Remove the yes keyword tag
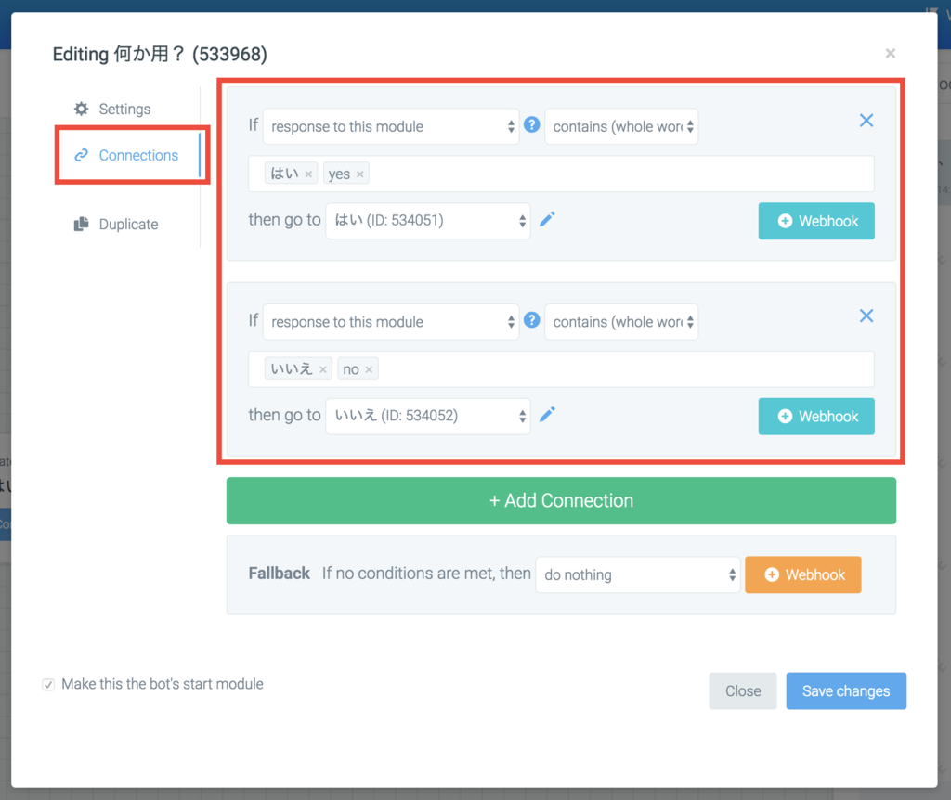Screen dimensions: 951x800 [x=360, y=174]
